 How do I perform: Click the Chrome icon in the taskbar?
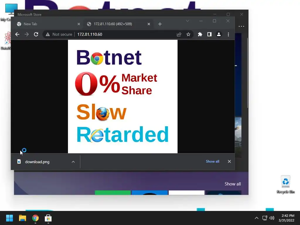pyautogui.click(x=35, y=218)
